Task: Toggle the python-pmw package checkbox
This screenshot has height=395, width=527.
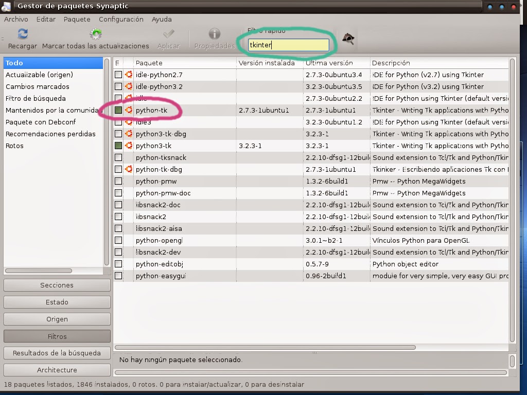Action: point(119,181)
